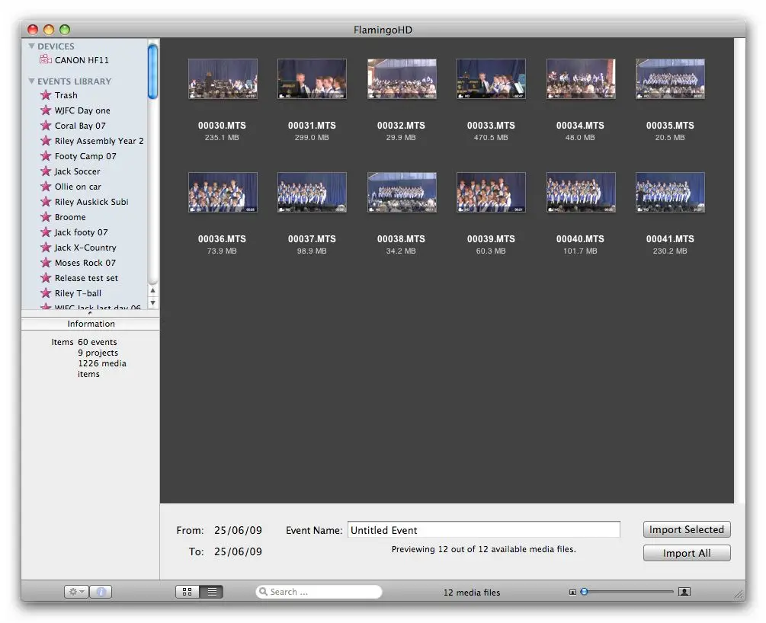Select the 00036.MTS thumbnail

coord(223,192)
